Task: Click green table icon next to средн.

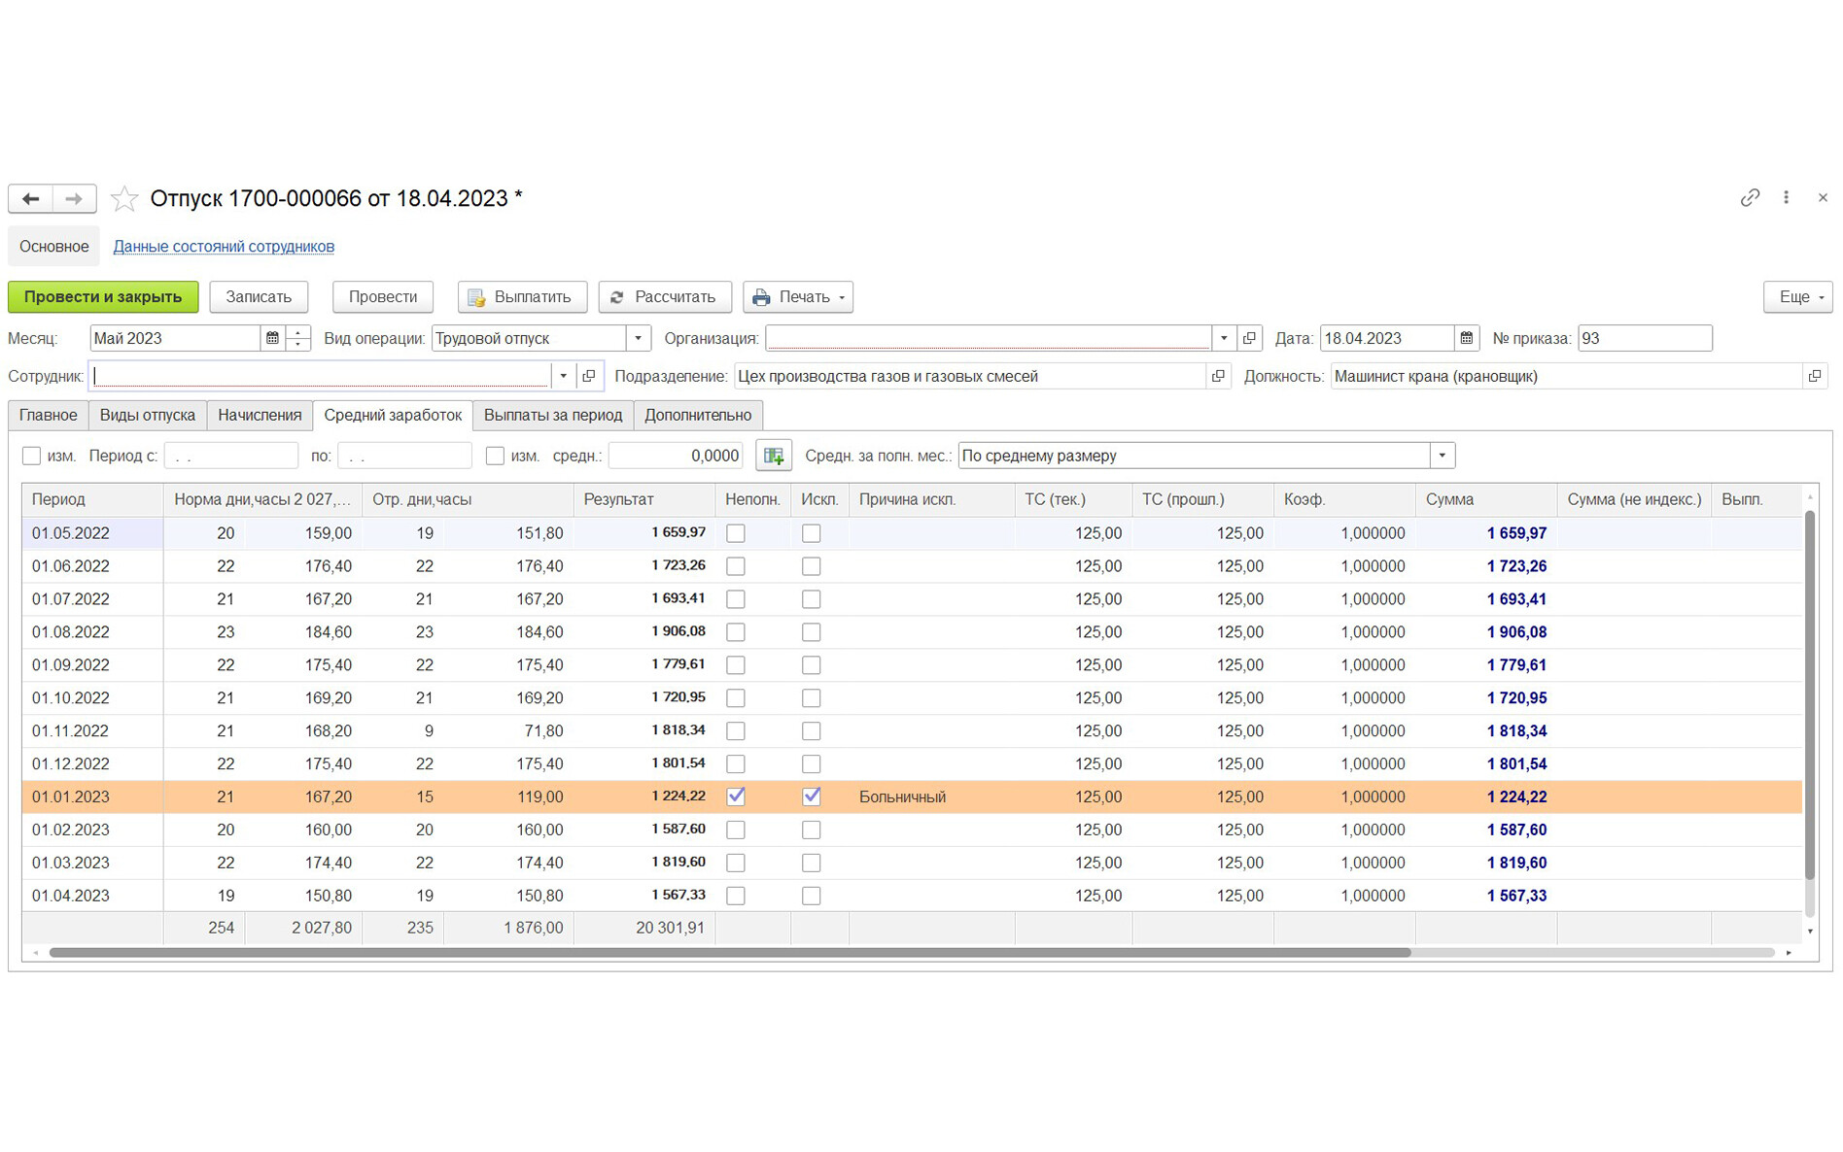Action: [x=774, y=456]
